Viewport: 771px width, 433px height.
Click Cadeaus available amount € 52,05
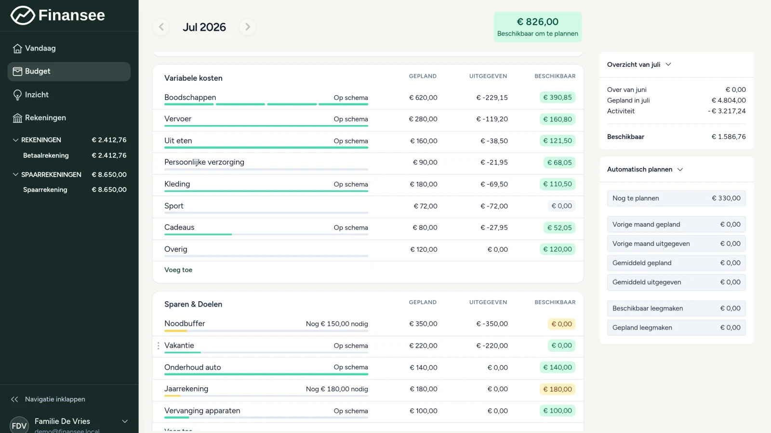559,228
